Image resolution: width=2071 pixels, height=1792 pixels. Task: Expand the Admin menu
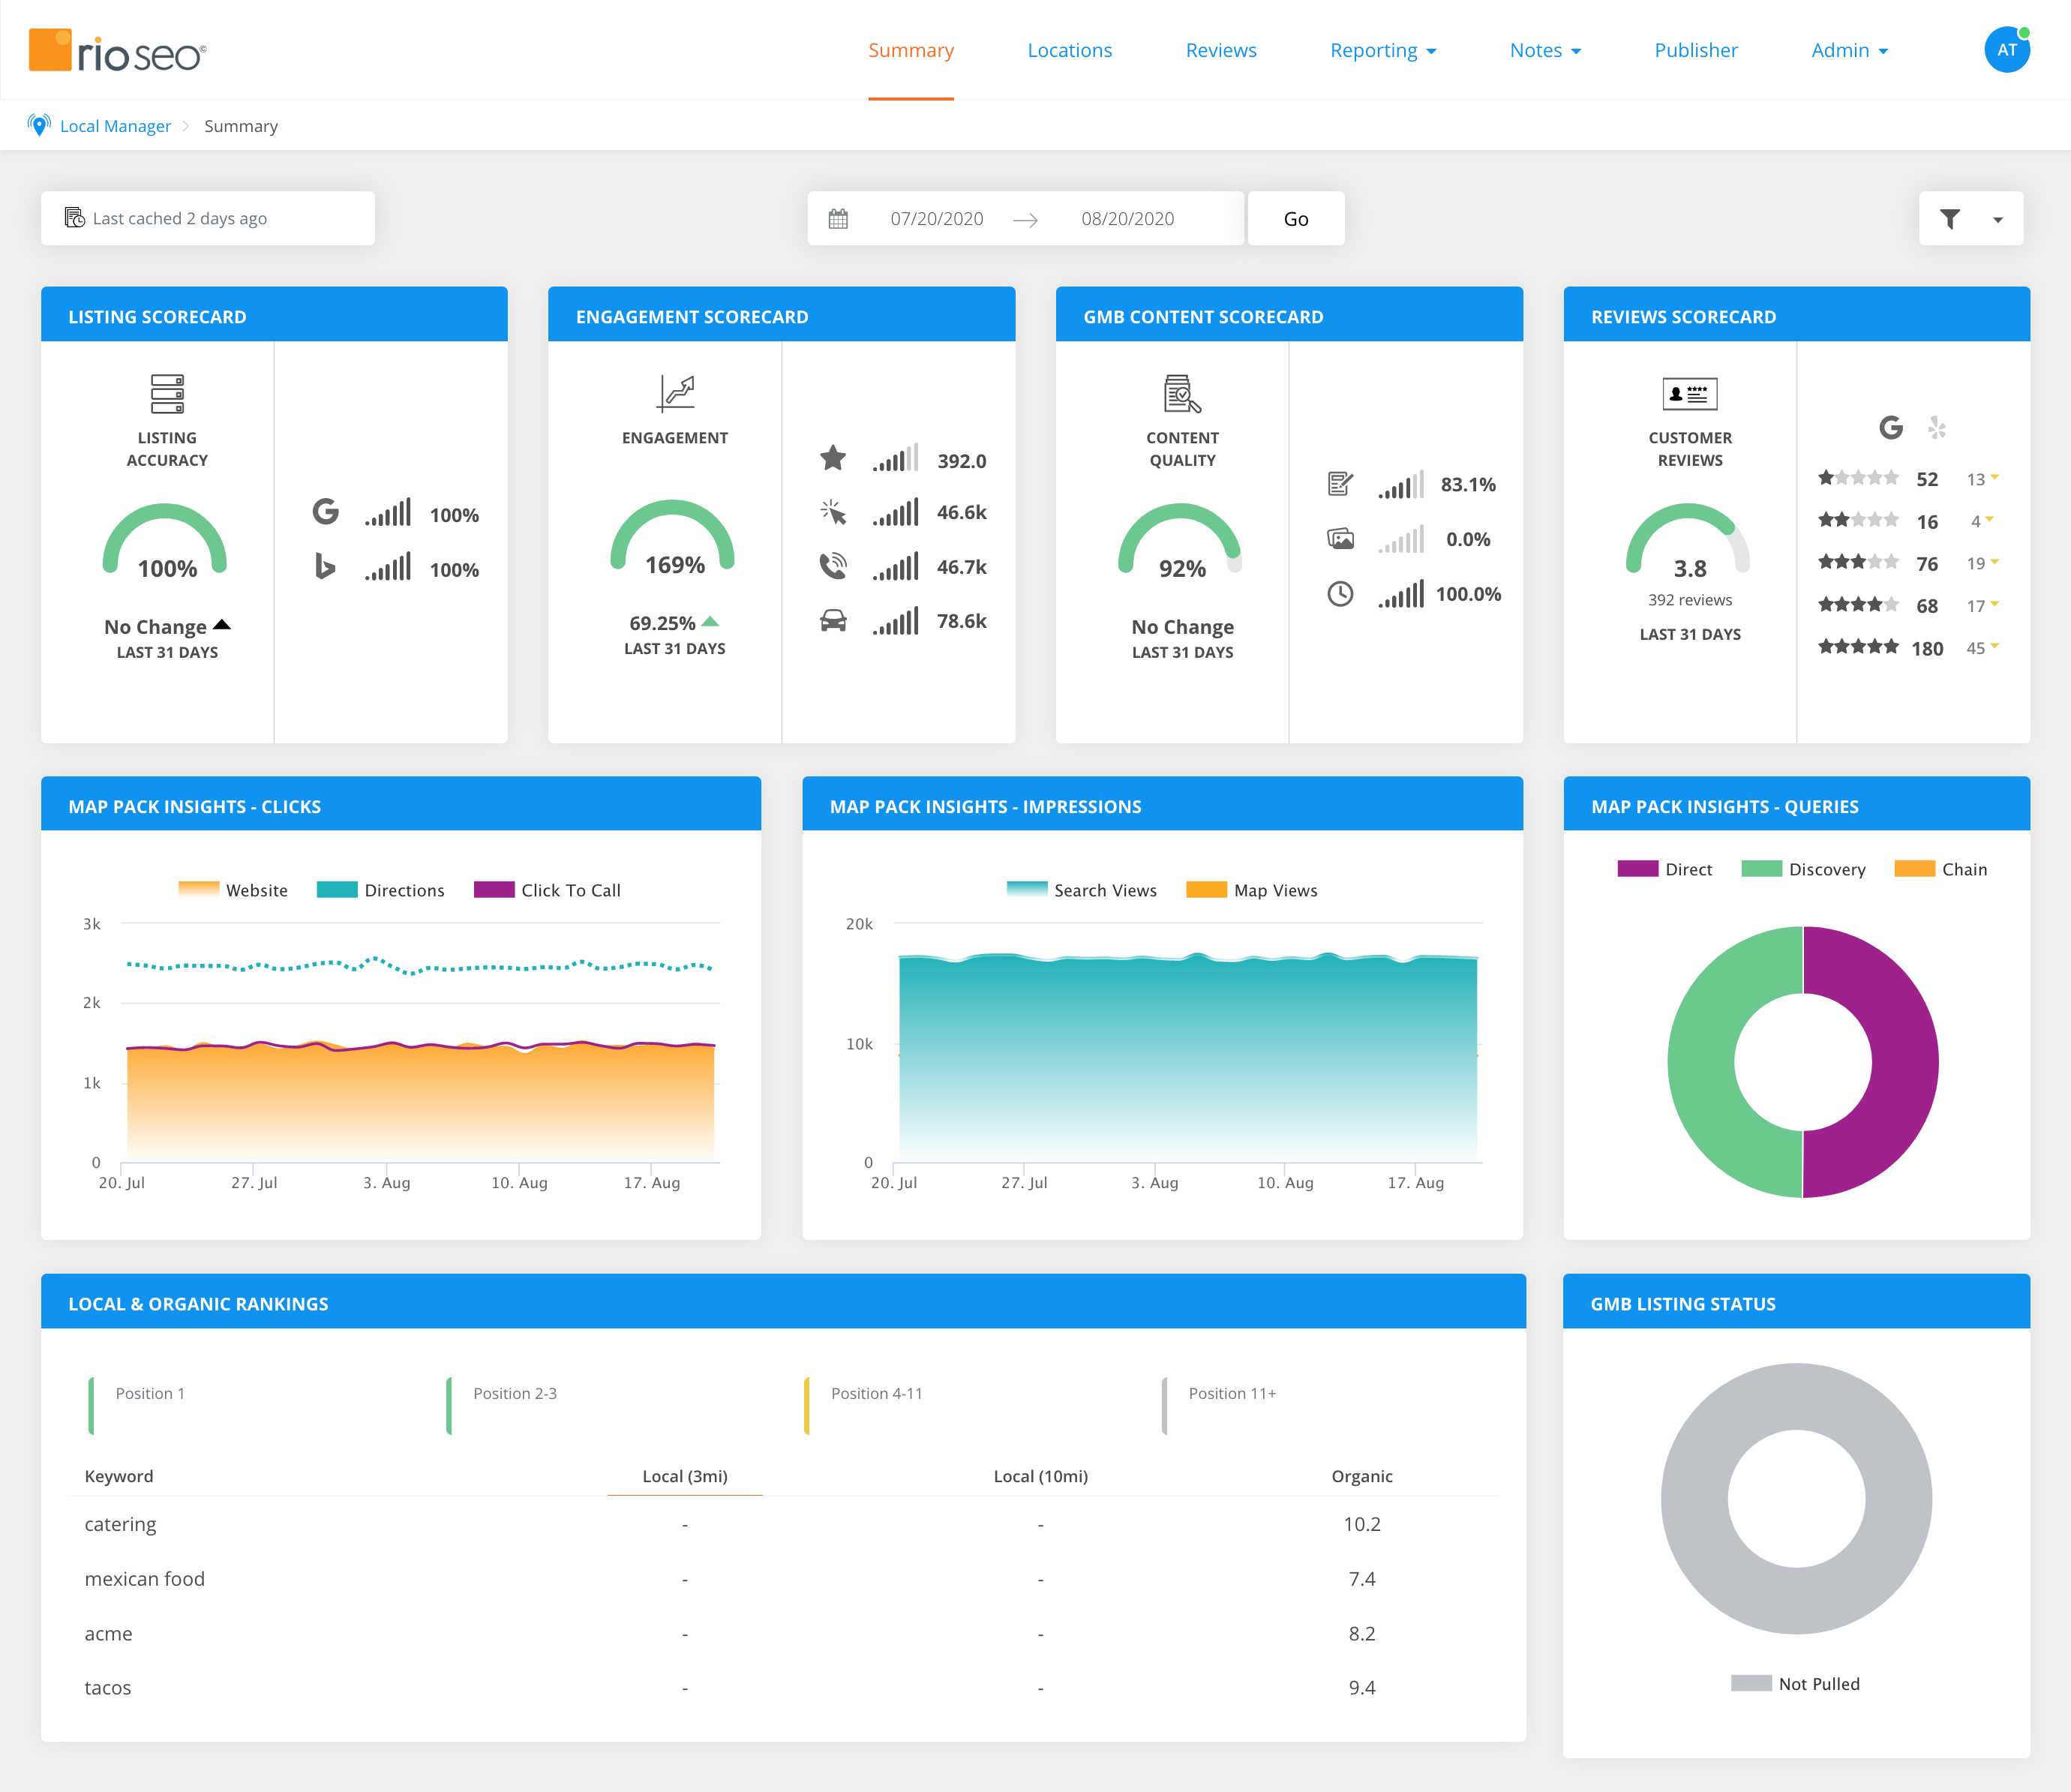pos(1848,50)
